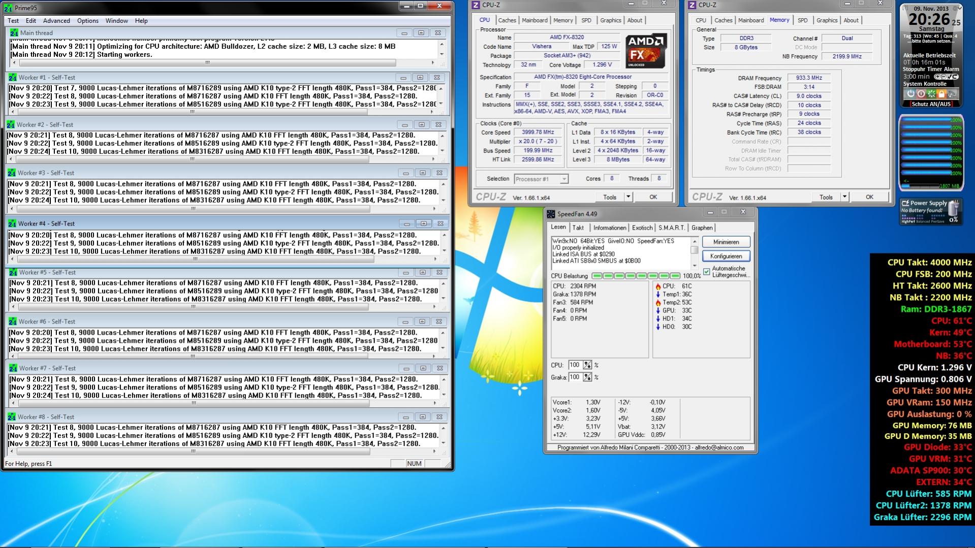The image size is (975, 548).
Task: Click the Core Speed value 3999.78 MHz
Action: 538,133
